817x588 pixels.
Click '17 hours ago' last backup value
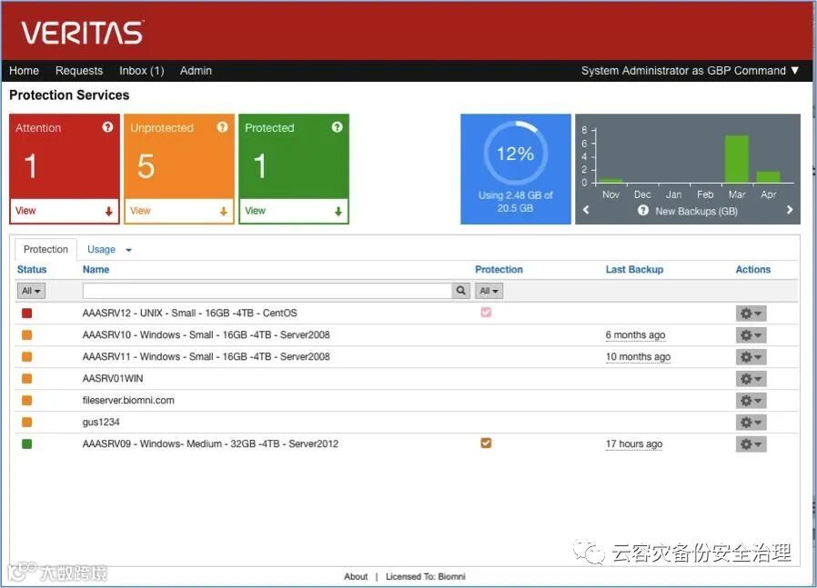coord(634,443)
